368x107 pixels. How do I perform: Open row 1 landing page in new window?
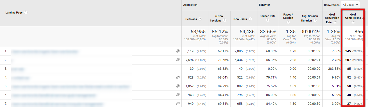(178, 51)
